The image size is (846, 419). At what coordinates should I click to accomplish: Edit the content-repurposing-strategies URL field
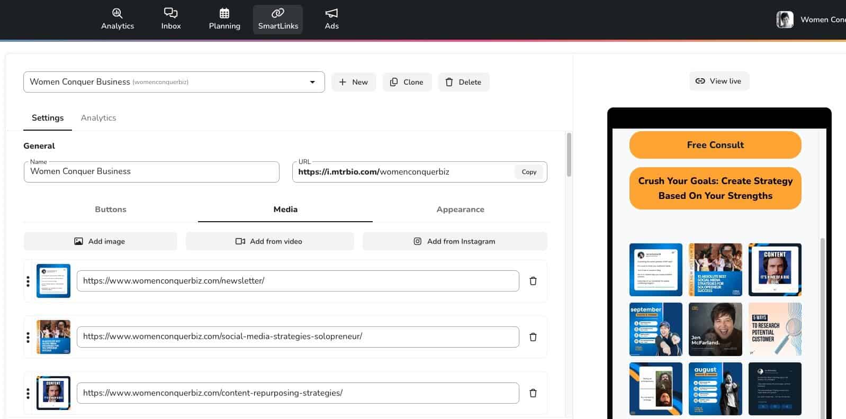[x=298, y=393]
